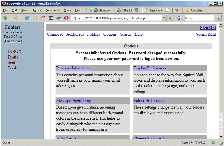This screenshot has height=146, width=224.
Task: Click the SquirrelMail link at right
Action: click(206, 34)
